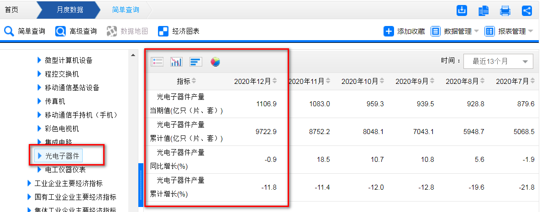Image resolution: width=547 pixels, height=212 pixels.
Task: Click the download icon at top right
Action: click(x=463, y=10)
